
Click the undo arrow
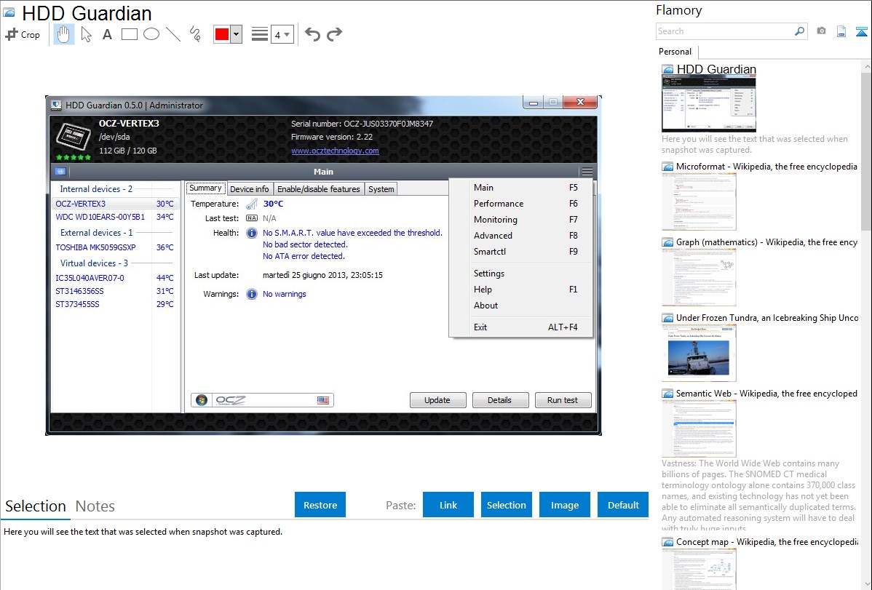pyautogui.click(x=312, y=34)
